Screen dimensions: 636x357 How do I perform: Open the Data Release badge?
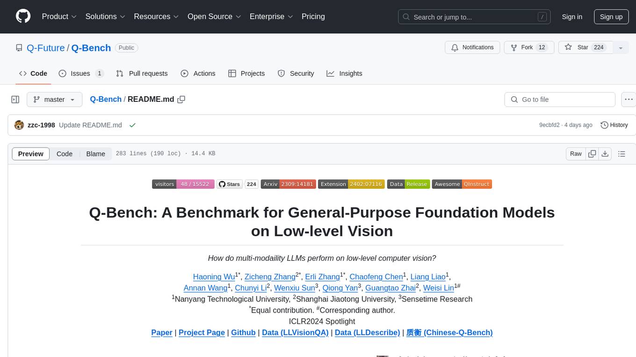pyautogui.click(x=408, y=184)
